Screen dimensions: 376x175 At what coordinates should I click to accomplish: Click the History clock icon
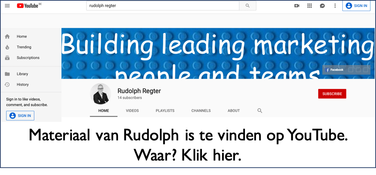7,84
